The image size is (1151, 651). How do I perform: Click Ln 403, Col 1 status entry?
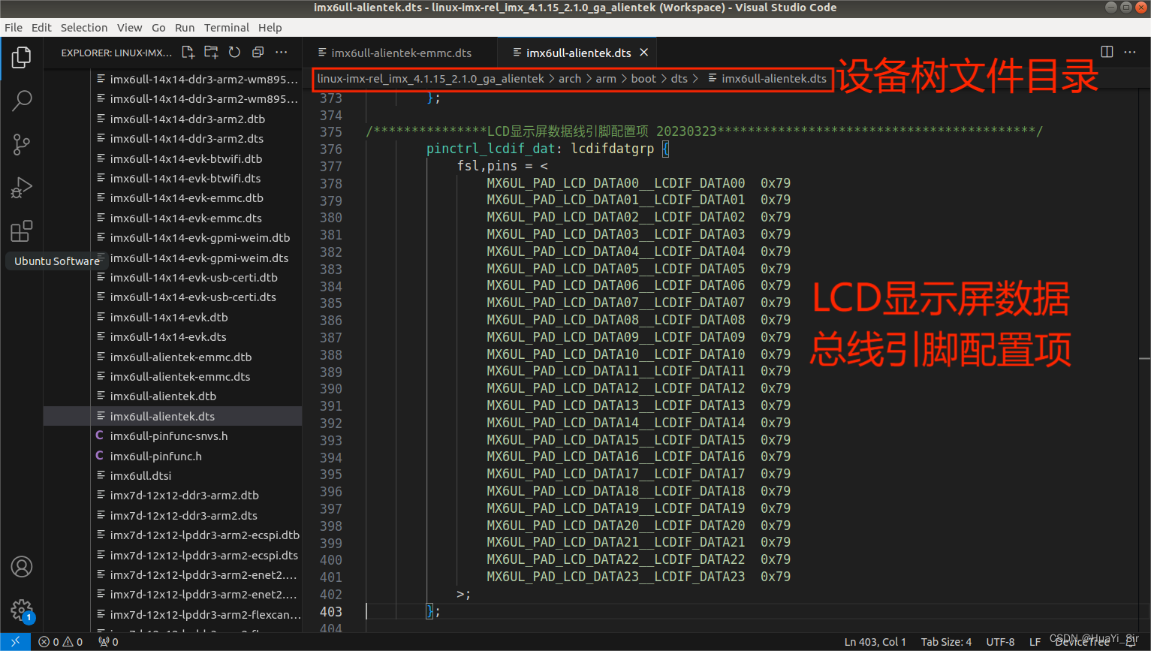[x=875, y=642]
